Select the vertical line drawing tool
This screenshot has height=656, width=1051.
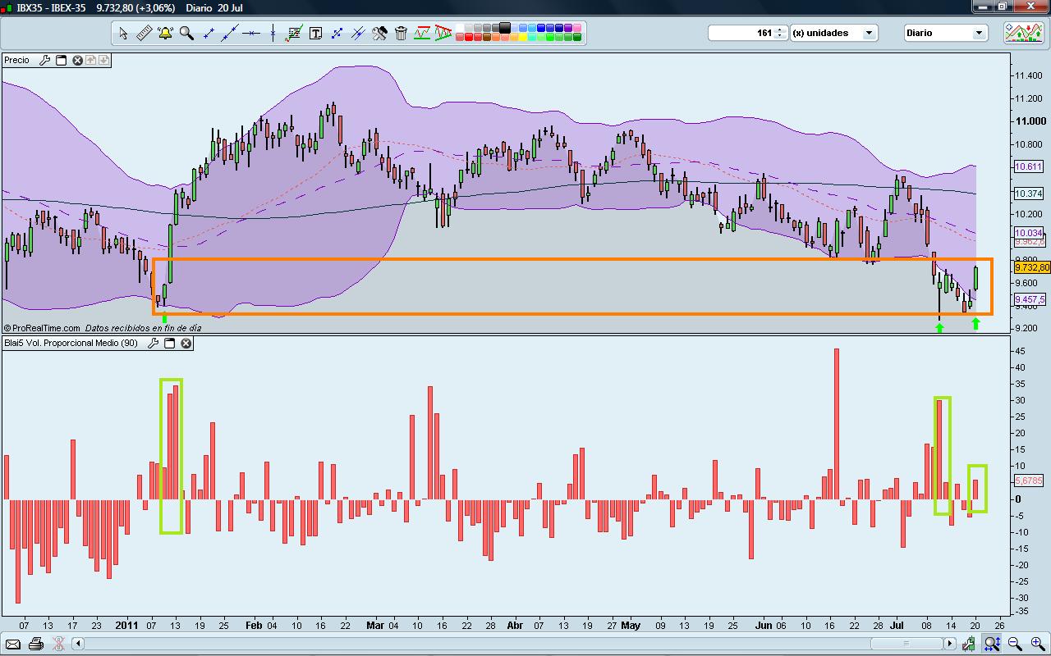(273, 33)
